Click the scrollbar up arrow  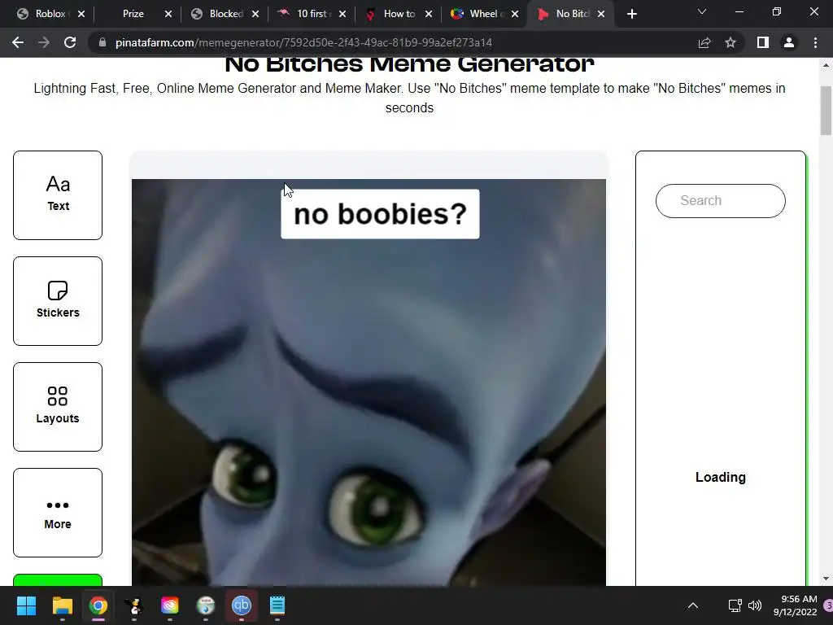pos(826,65)
